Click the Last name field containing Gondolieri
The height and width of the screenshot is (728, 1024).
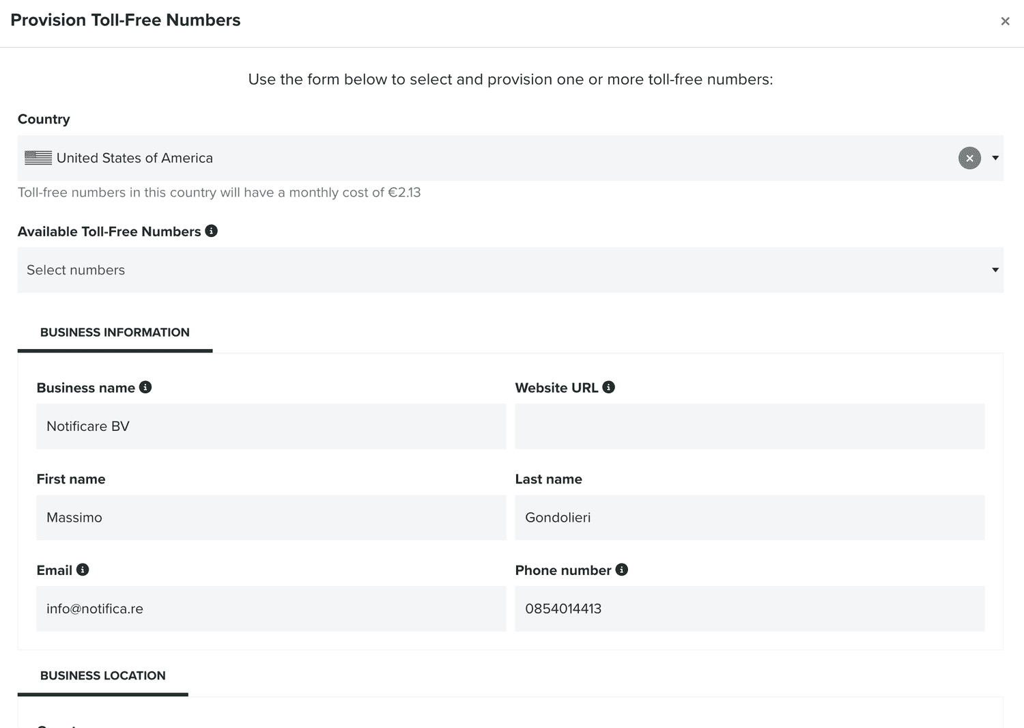(750, 518)
